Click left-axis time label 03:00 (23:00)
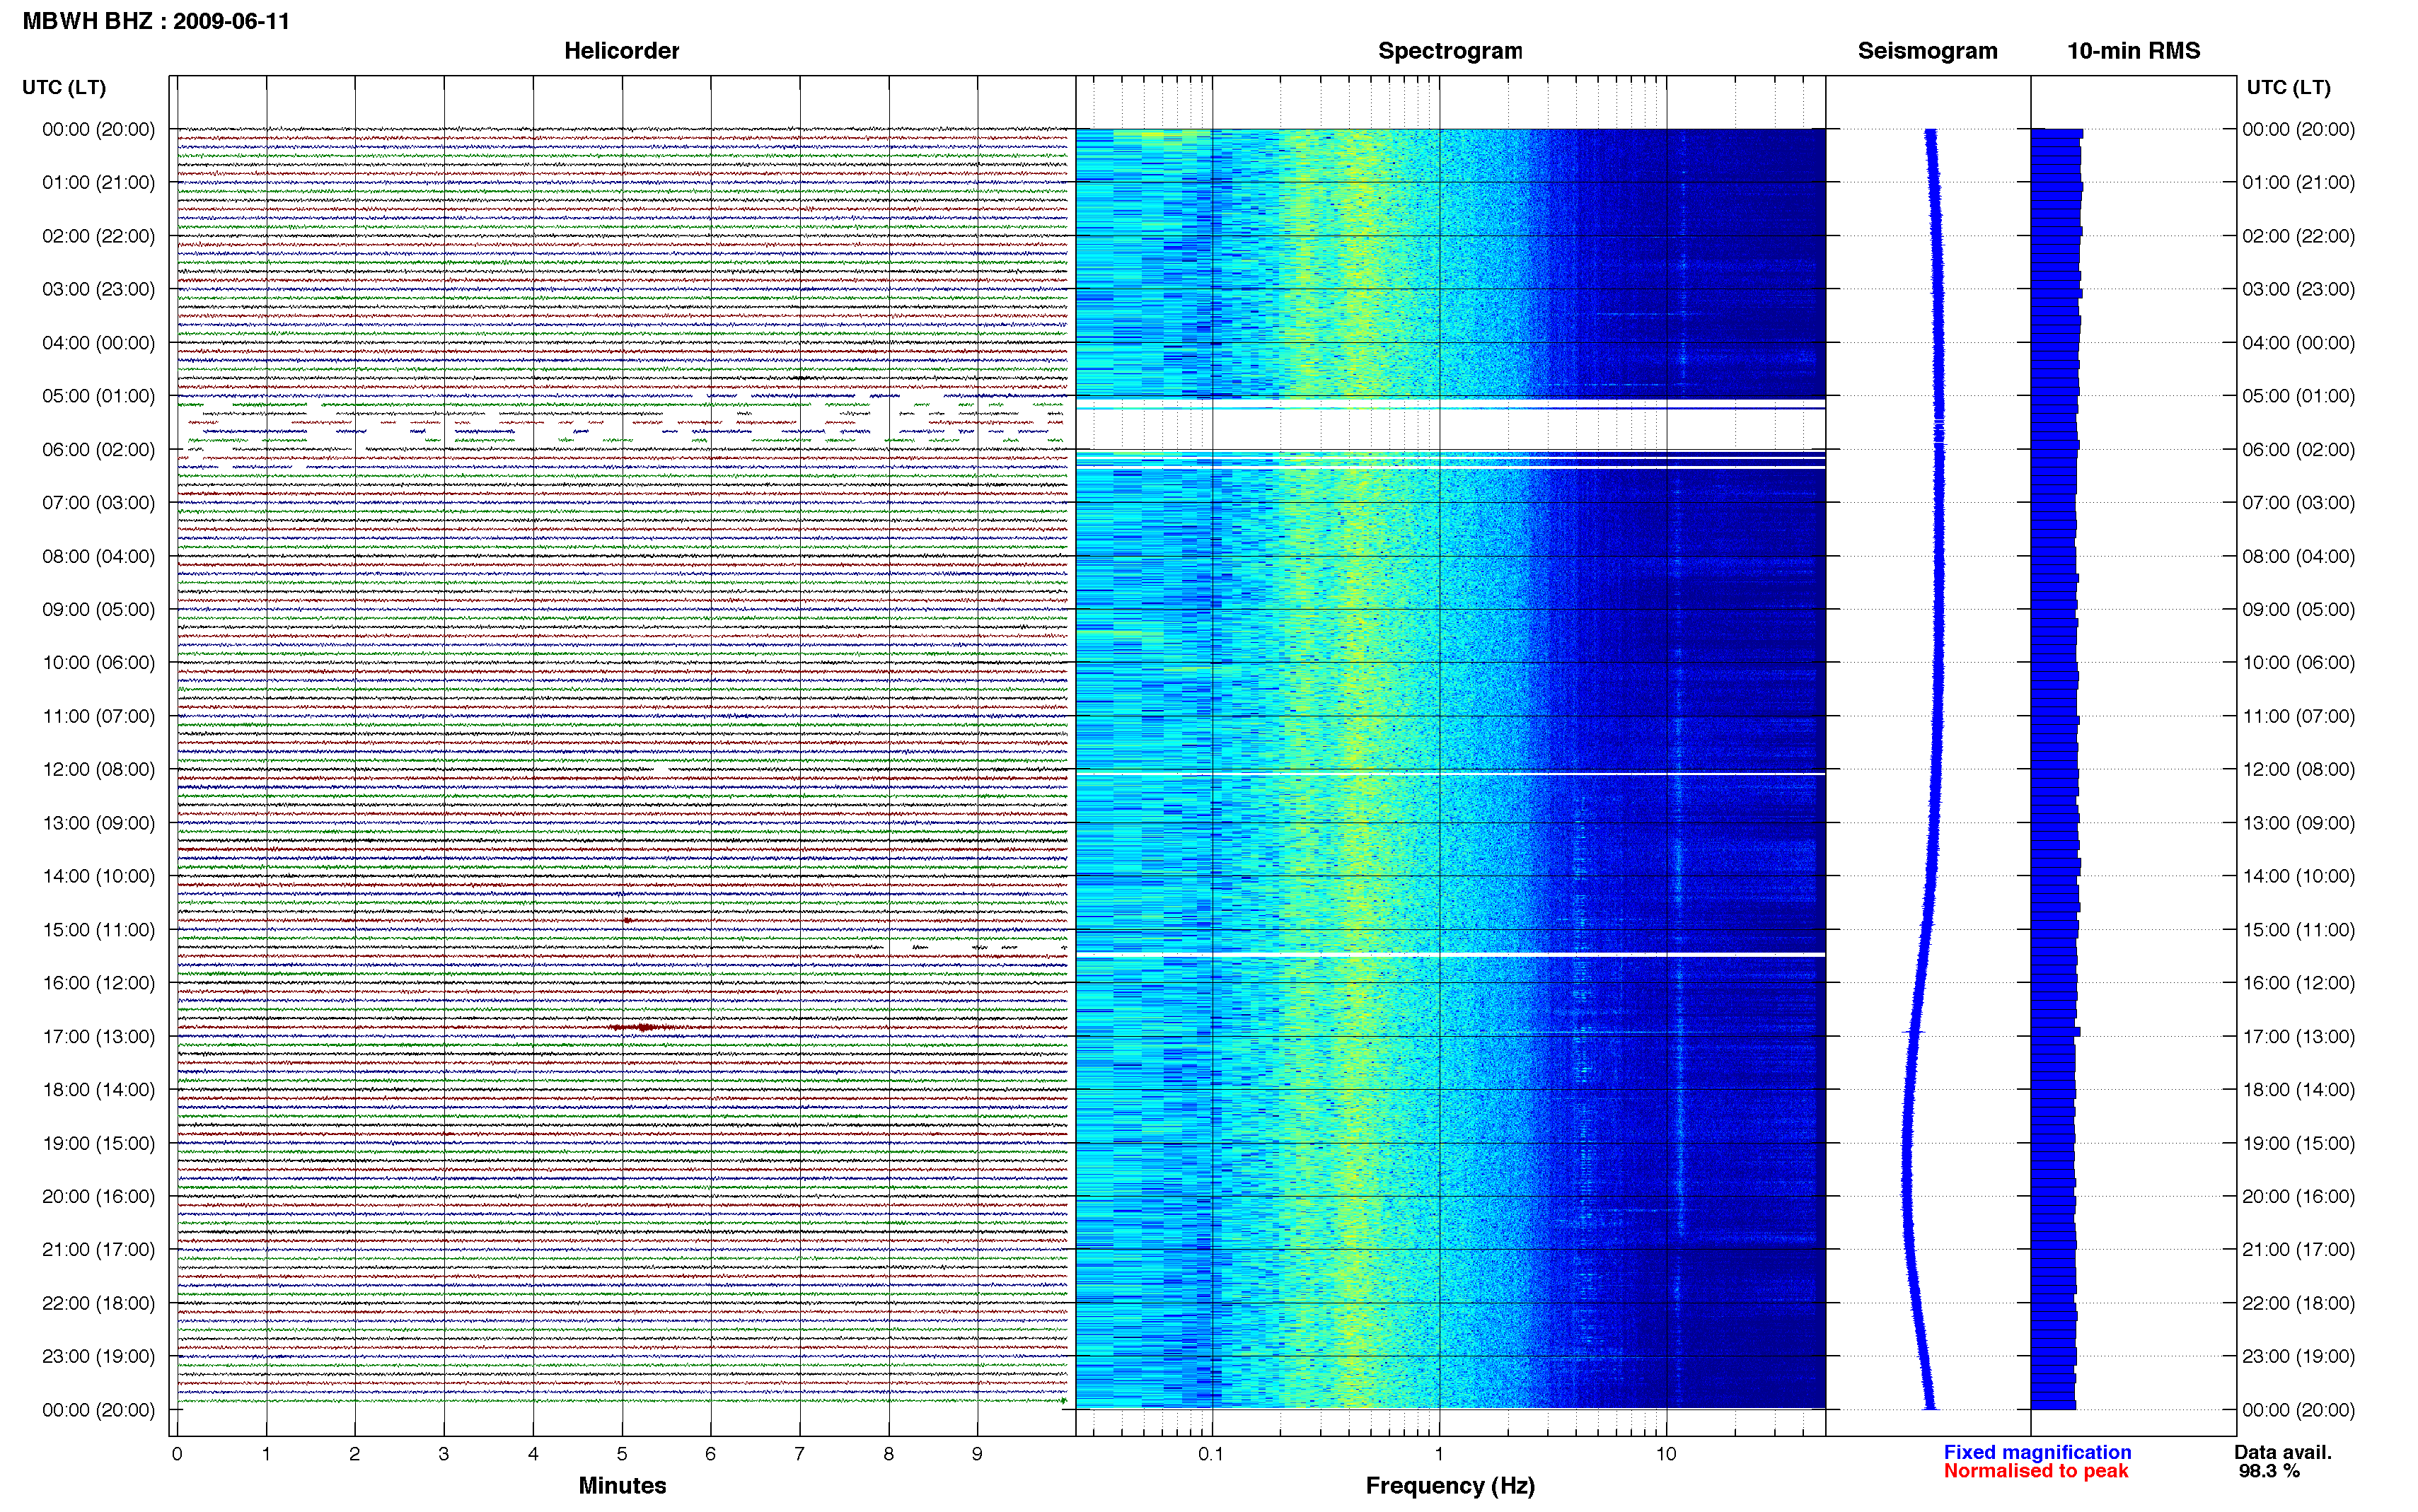This screenshot has width=2418, height=1512. click(98, 289)
